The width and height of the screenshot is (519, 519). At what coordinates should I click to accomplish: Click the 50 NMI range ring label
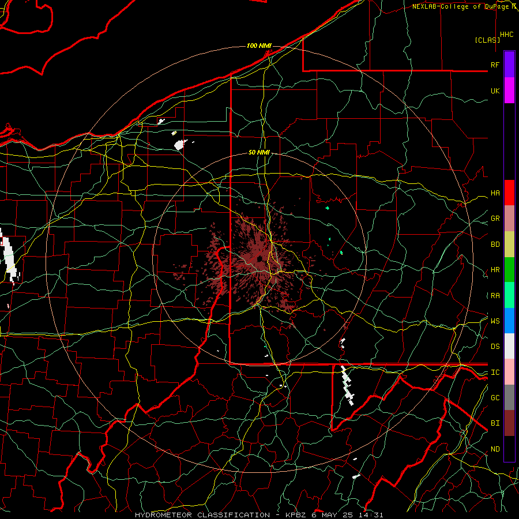(x=259, y=152)
